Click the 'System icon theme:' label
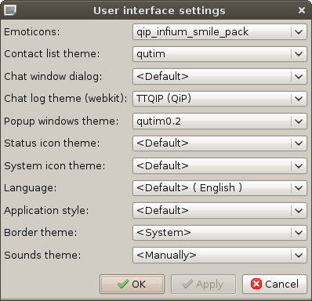The width and height of the screenshot is (312, 301). click(55, 166)
